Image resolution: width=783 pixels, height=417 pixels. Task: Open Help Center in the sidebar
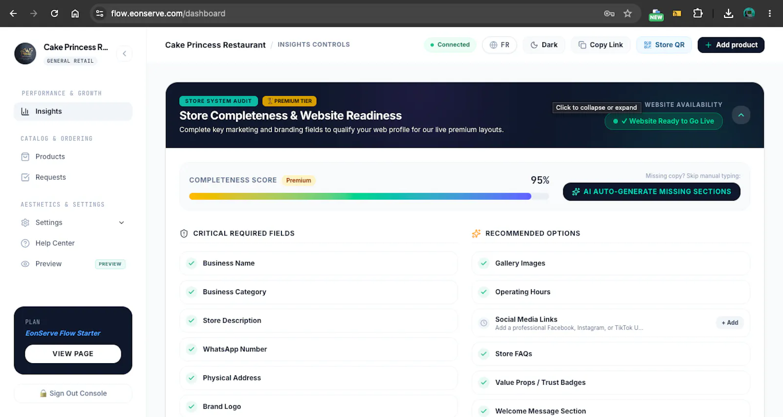pos(73,243)
